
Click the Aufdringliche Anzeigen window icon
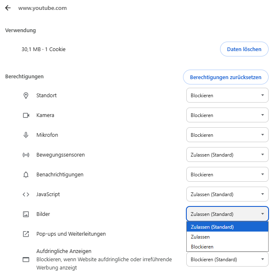(26, 260)
